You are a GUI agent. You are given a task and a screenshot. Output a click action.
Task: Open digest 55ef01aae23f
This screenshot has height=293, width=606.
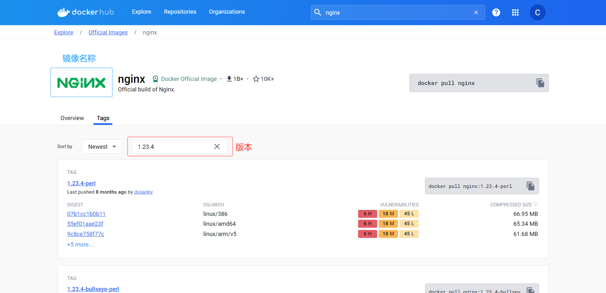click(x=85, y=224)
